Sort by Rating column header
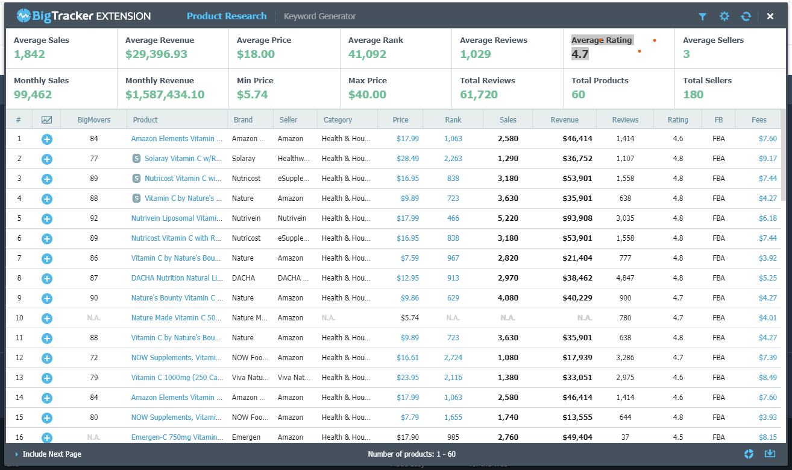This screenshot has width=792, height=470. click(x=678, y=119)
